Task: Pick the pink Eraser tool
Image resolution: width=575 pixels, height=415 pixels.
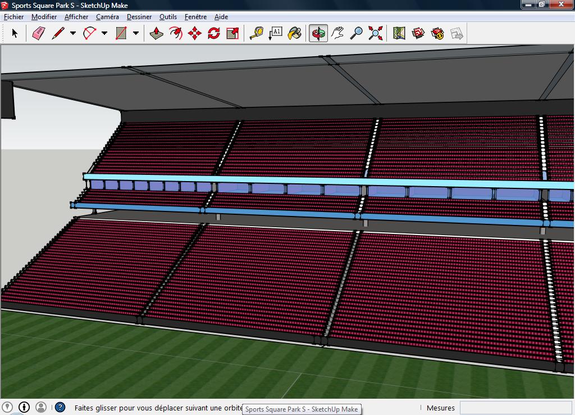Action: click(38, 34)
